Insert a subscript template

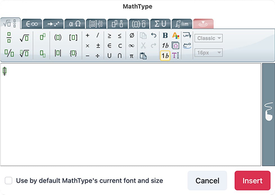coord(43,53)
